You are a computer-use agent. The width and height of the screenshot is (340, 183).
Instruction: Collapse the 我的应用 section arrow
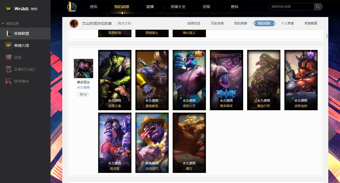3,24
